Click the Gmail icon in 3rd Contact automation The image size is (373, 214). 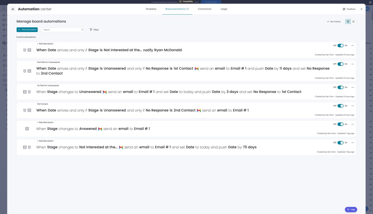[x=199, y=110]
